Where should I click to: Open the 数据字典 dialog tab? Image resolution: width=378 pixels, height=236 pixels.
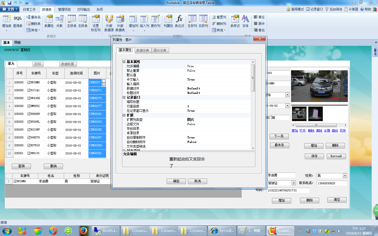click(x=143, y=50)
